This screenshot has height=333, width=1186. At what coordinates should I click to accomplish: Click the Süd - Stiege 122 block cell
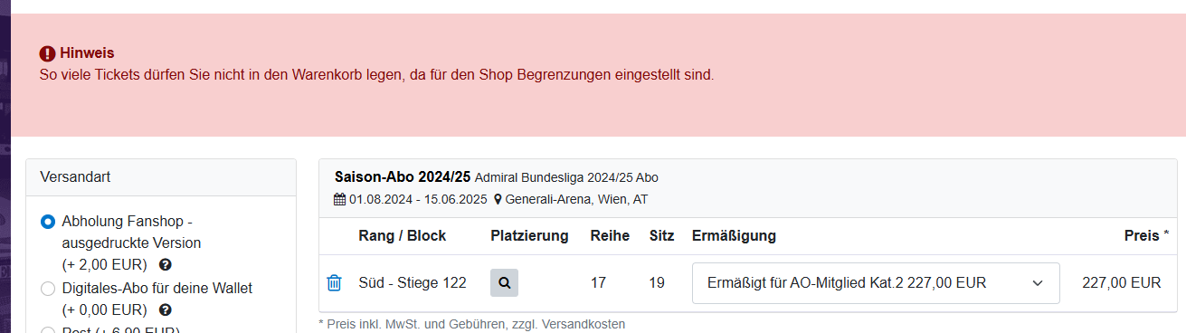pos(413,283)
